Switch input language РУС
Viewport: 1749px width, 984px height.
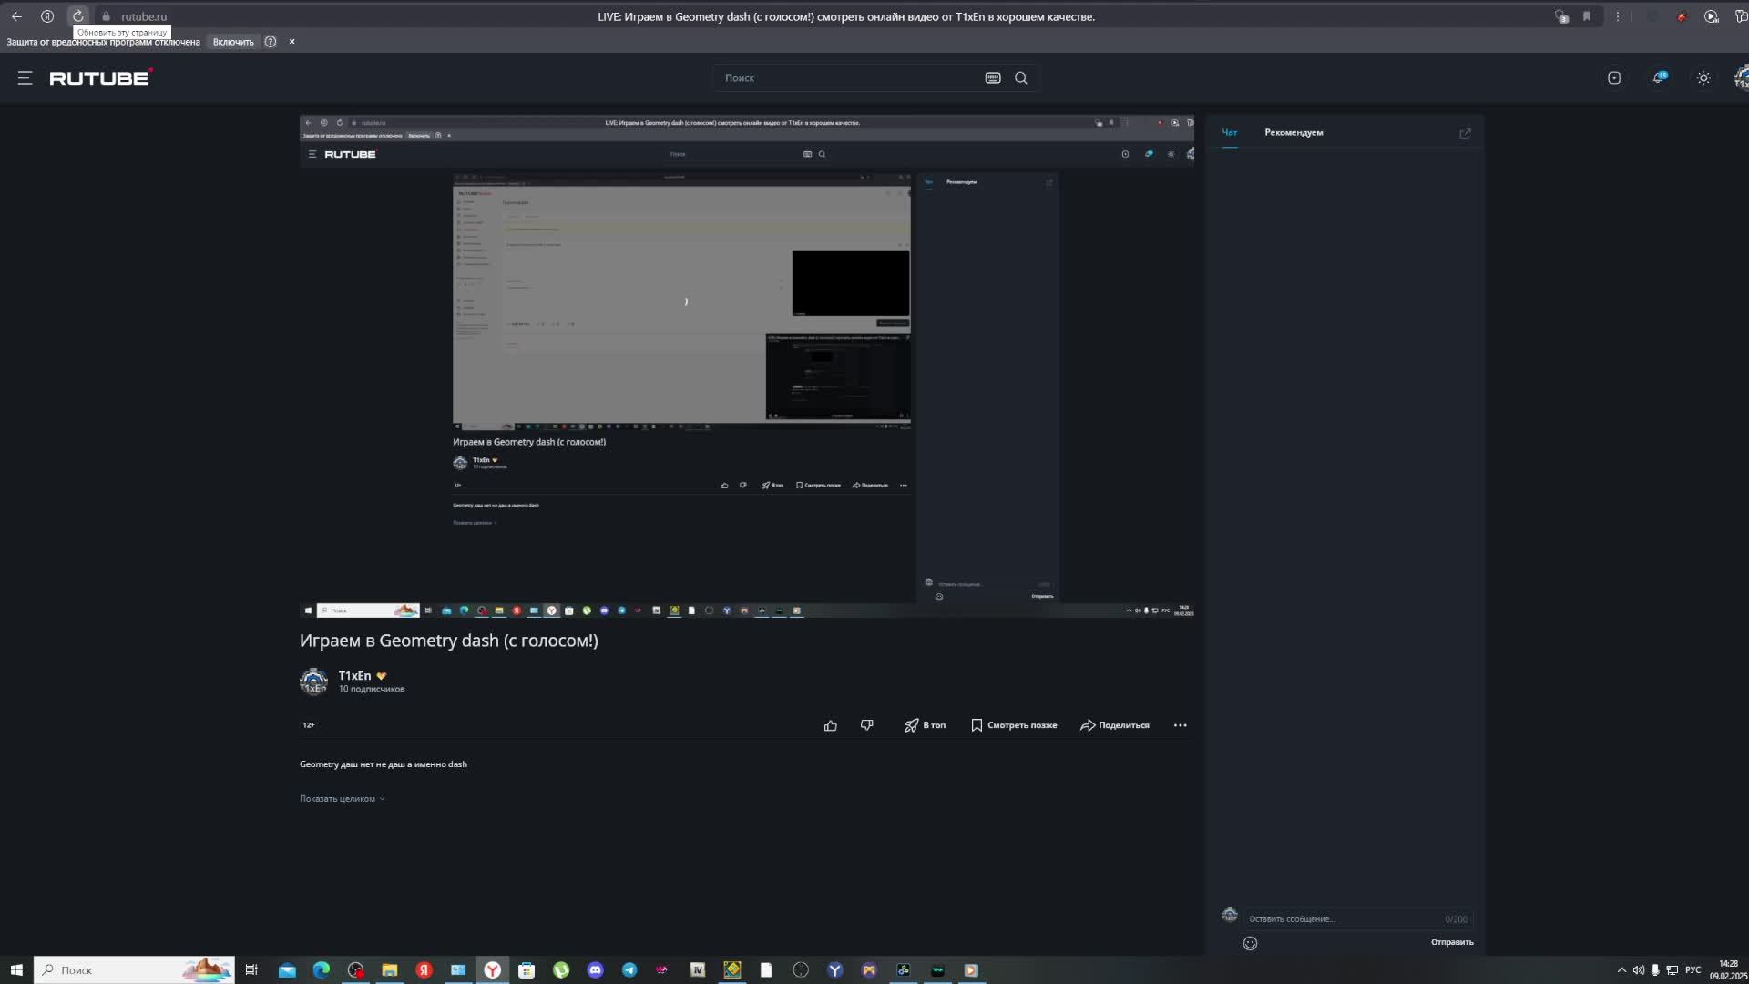(1693, 970)
